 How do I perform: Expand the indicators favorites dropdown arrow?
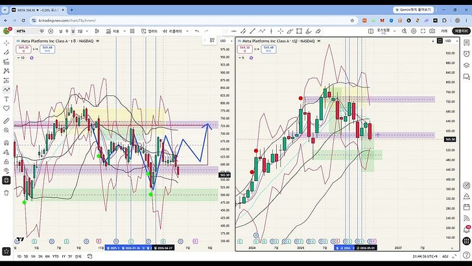pyautogui.click(x=124, y=31)
